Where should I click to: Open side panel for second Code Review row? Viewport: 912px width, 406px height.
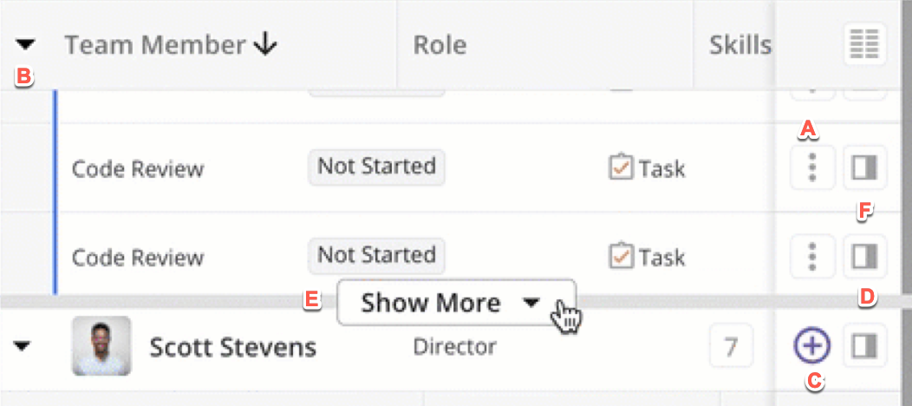(x=864, y=256)
